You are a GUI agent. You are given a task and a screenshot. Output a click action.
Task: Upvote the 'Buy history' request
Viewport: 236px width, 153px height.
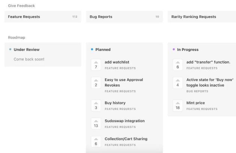96,106
